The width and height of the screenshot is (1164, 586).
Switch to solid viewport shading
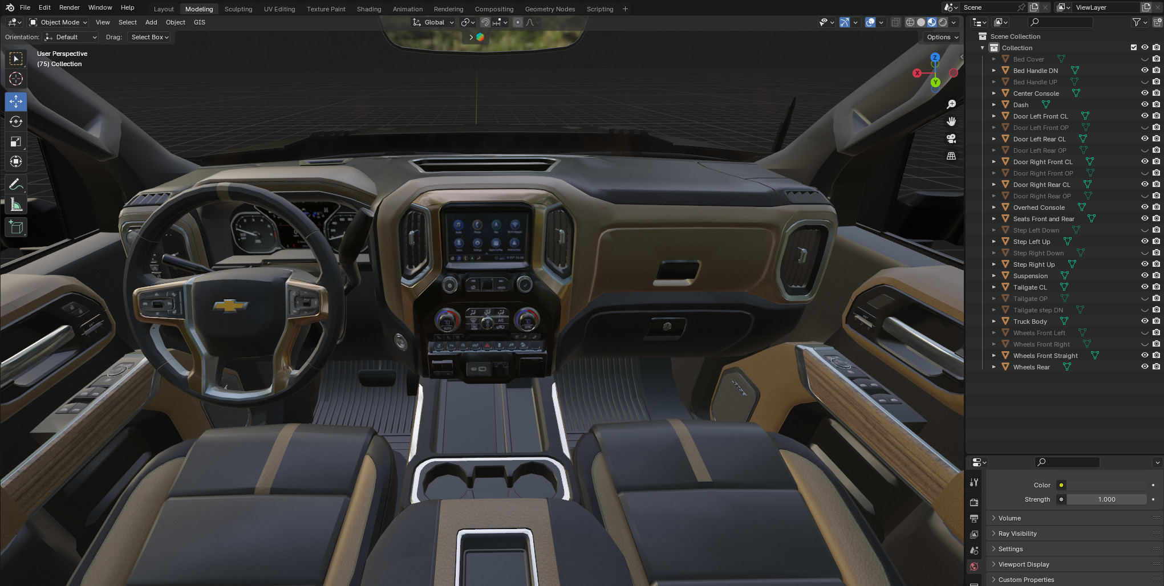tap(921, 22)
